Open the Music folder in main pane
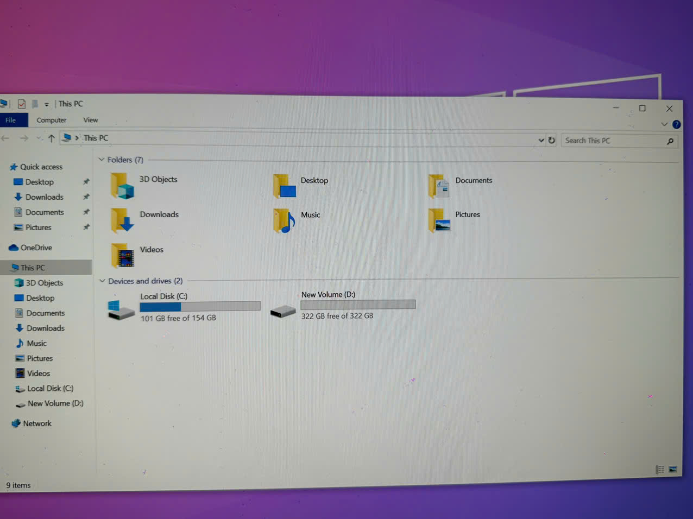This screenshot has width=693, height=519. (284, 221)
